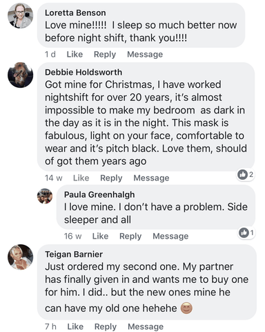The image size is (265, 332).
Task: Like Teigan Barnier's comment
Action: tap(75, 326)
